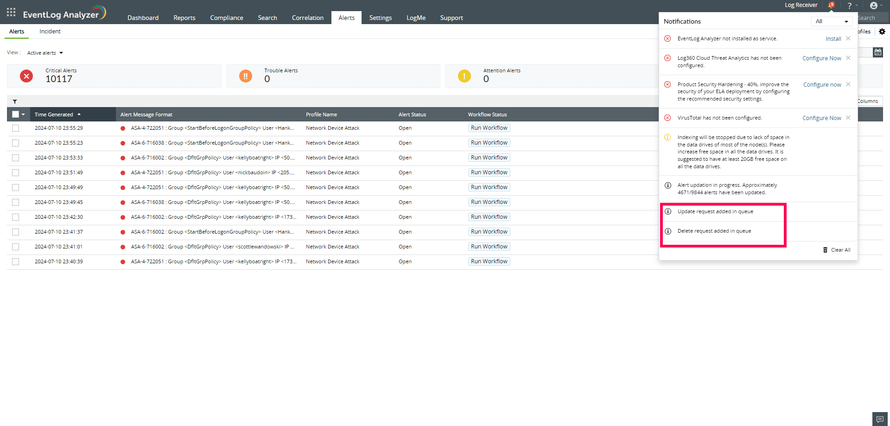Screen dimensions: 890x426
Task: Click the filter funnel above the alerts table
Action: click(15, 101)
